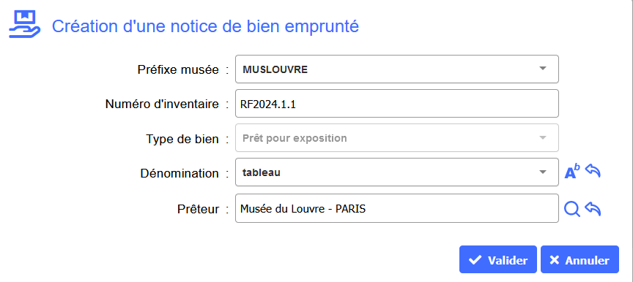Click the Numéro d'inventaire label

click(x=162, y=104)
